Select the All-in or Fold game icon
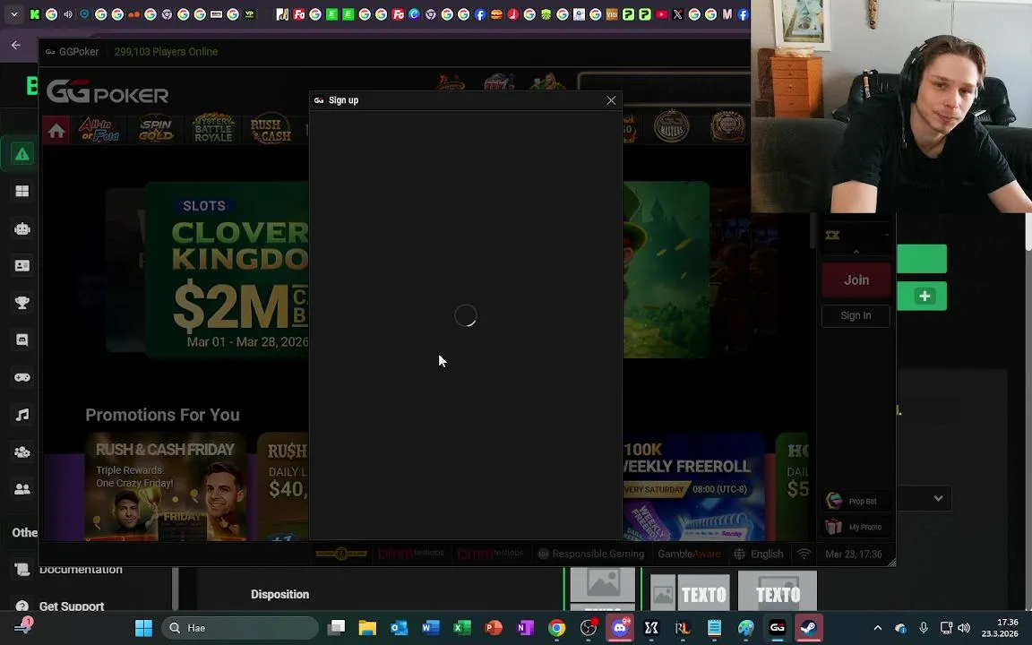 click(x=99, y=129)
